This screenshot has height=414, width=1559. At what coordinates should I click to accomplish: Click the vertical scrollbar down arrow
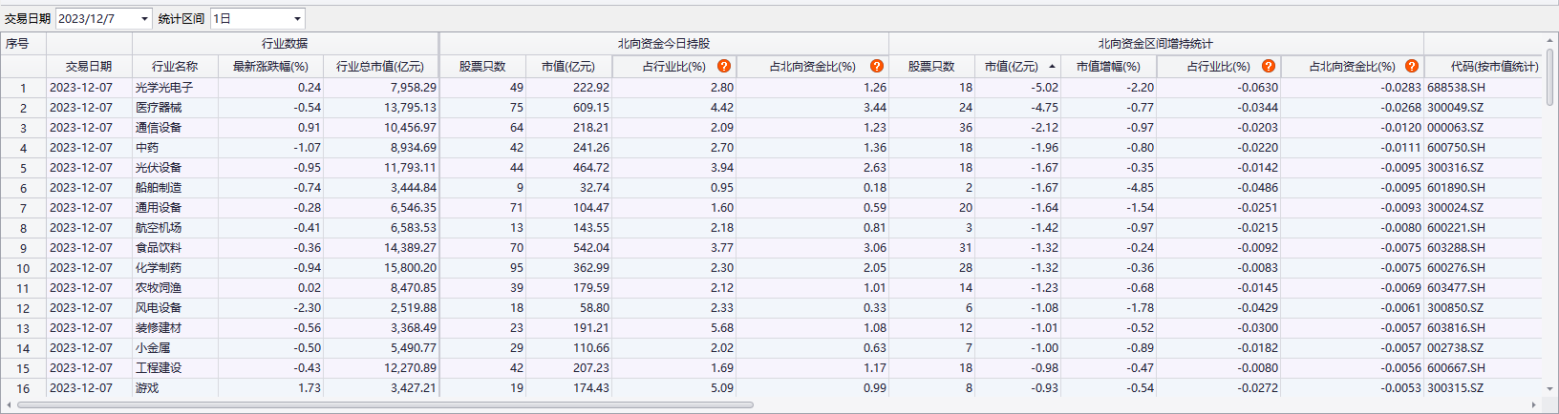(x=1550, y=390)
